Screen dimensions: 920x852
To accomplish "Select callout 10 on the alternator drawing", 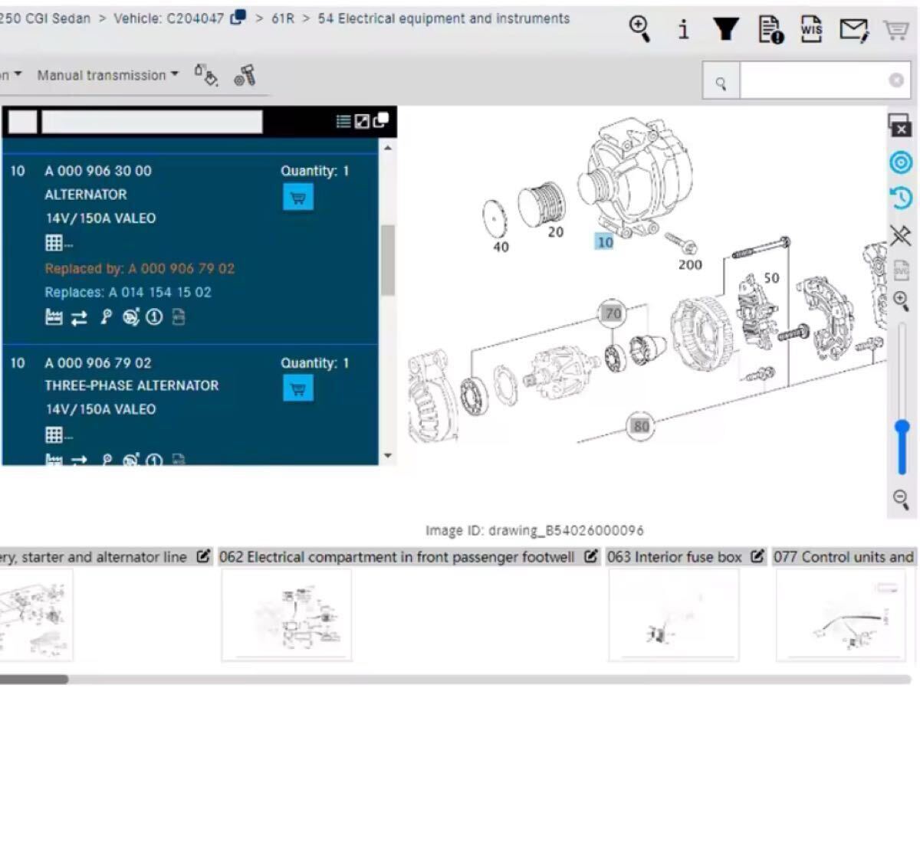I will 605,242.
